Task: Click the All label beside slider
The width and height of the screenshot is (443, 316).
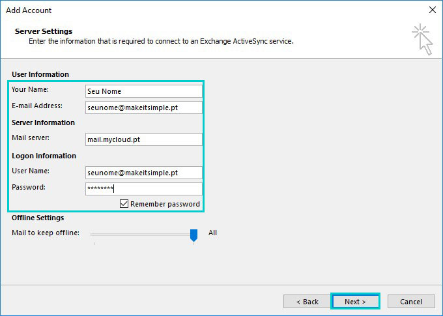Action: [x=212, y=233]
